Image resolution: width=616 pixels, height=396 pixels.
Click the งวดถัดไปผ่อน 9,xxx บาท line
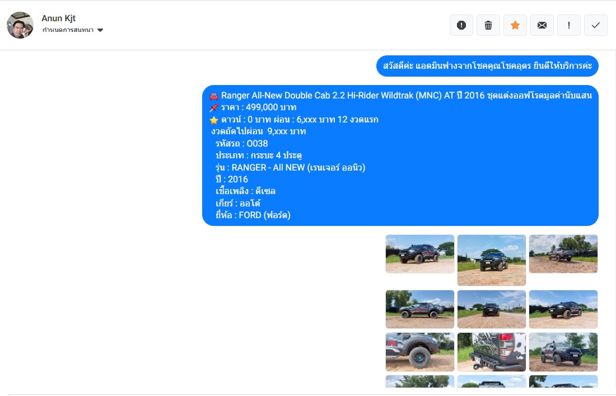tap(259, 131)
